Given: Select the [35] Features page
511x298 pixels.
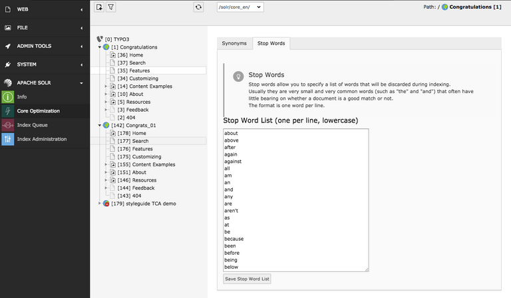Looking at the screenshot, I should (x=136, y=71).
